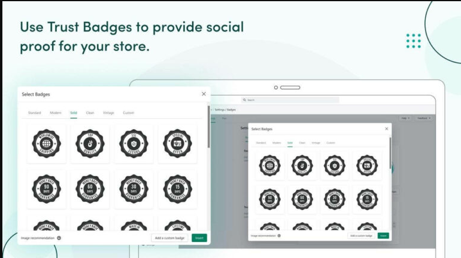Screen dimensions: 461x258
Task: Open the Vintage tab in enlarged dialog
Action: tap(108, 113)
